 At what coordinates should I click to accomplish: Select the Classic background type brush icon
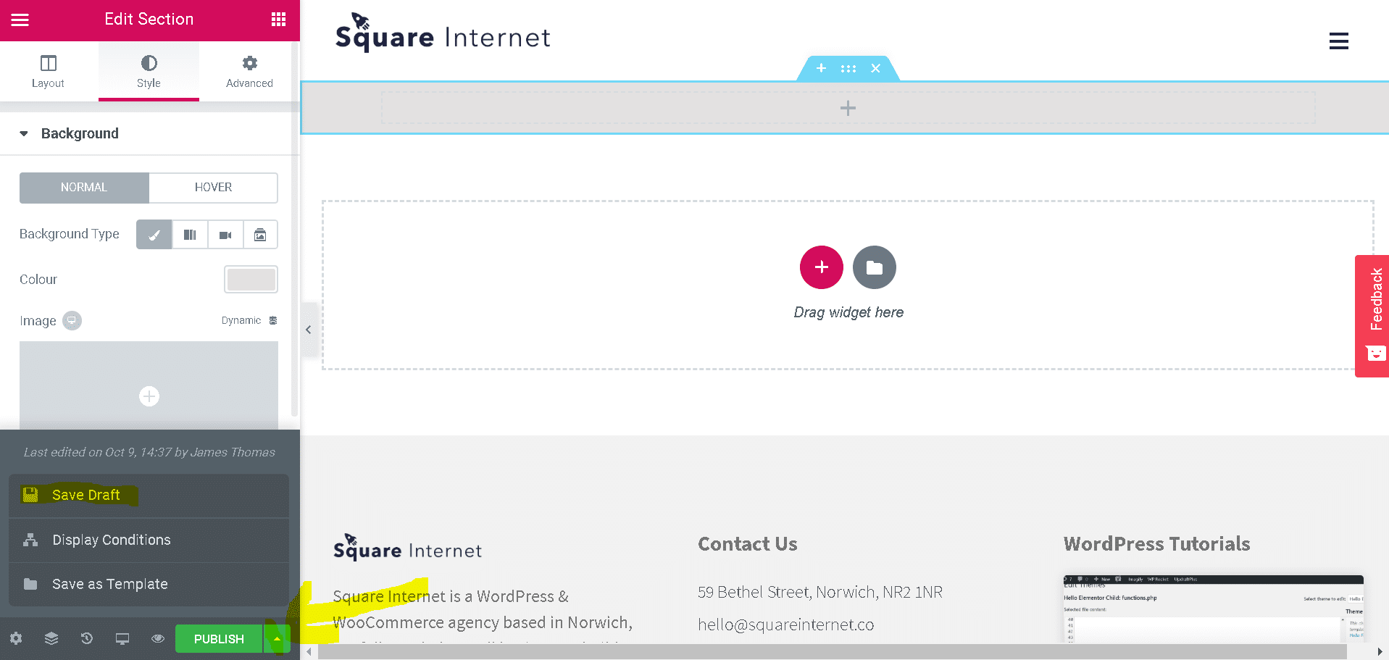154,234
